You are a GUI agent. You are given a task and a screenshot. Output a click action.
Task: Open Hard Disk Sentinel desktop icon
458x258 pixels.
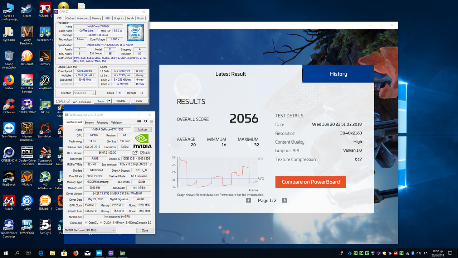tap(27, 84)
